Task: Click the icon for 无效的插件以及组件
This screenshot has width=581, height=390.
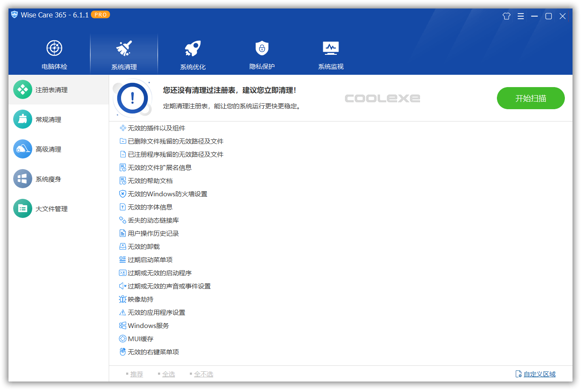Action: pos(123,128)
